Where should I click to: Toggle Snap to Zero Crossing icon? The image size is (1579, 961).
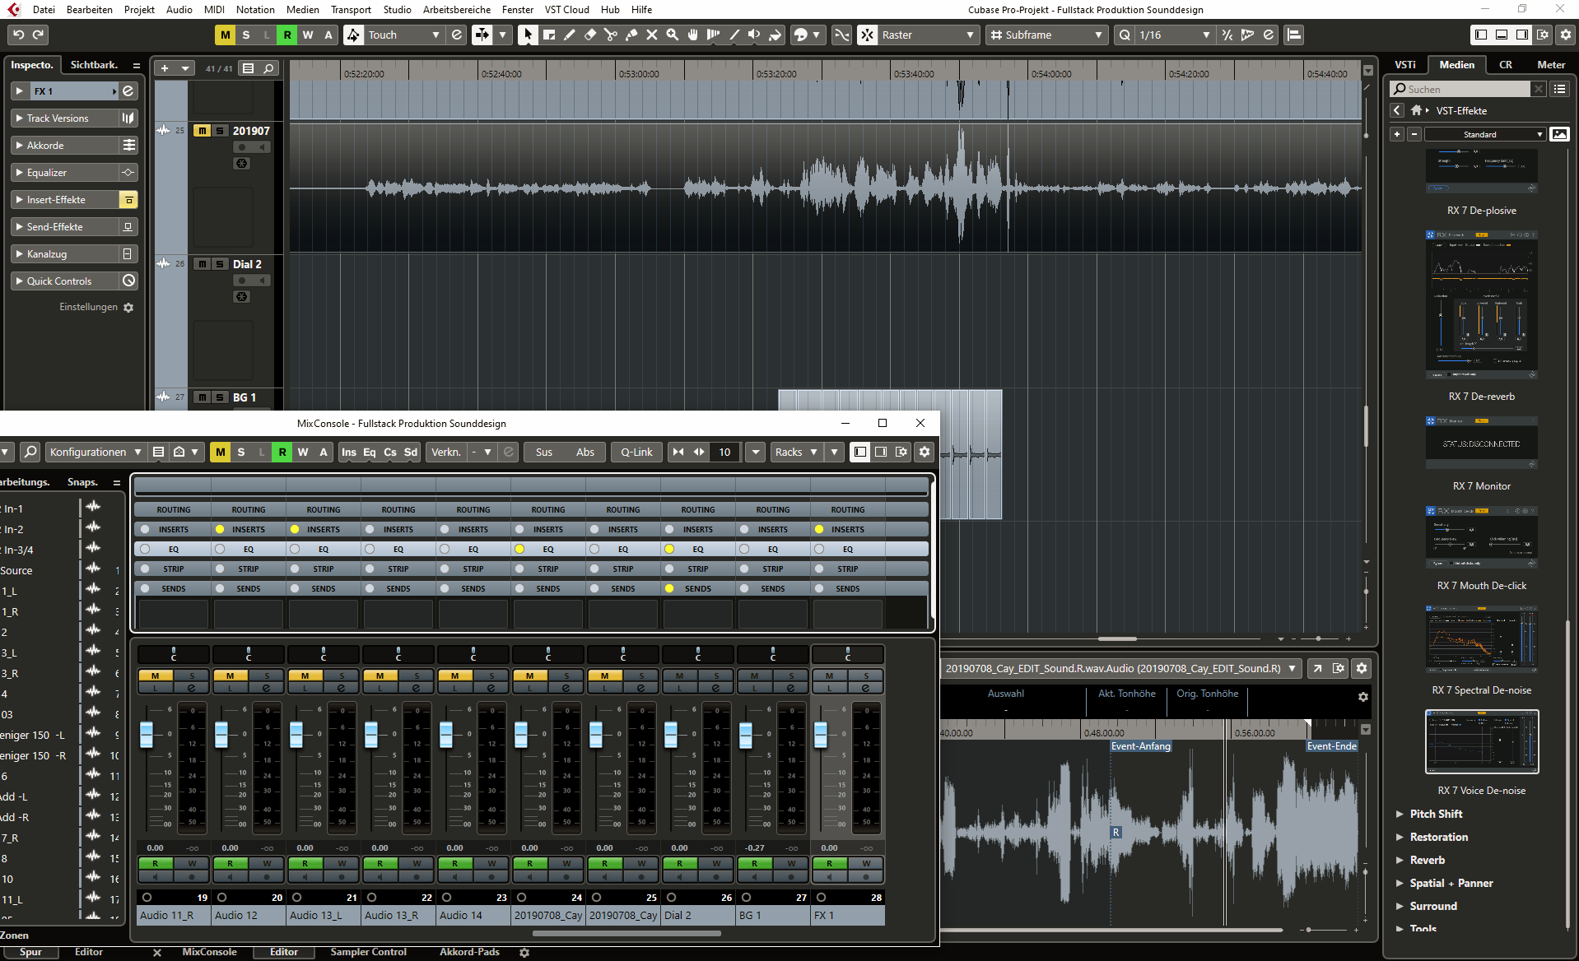[841, 35]
